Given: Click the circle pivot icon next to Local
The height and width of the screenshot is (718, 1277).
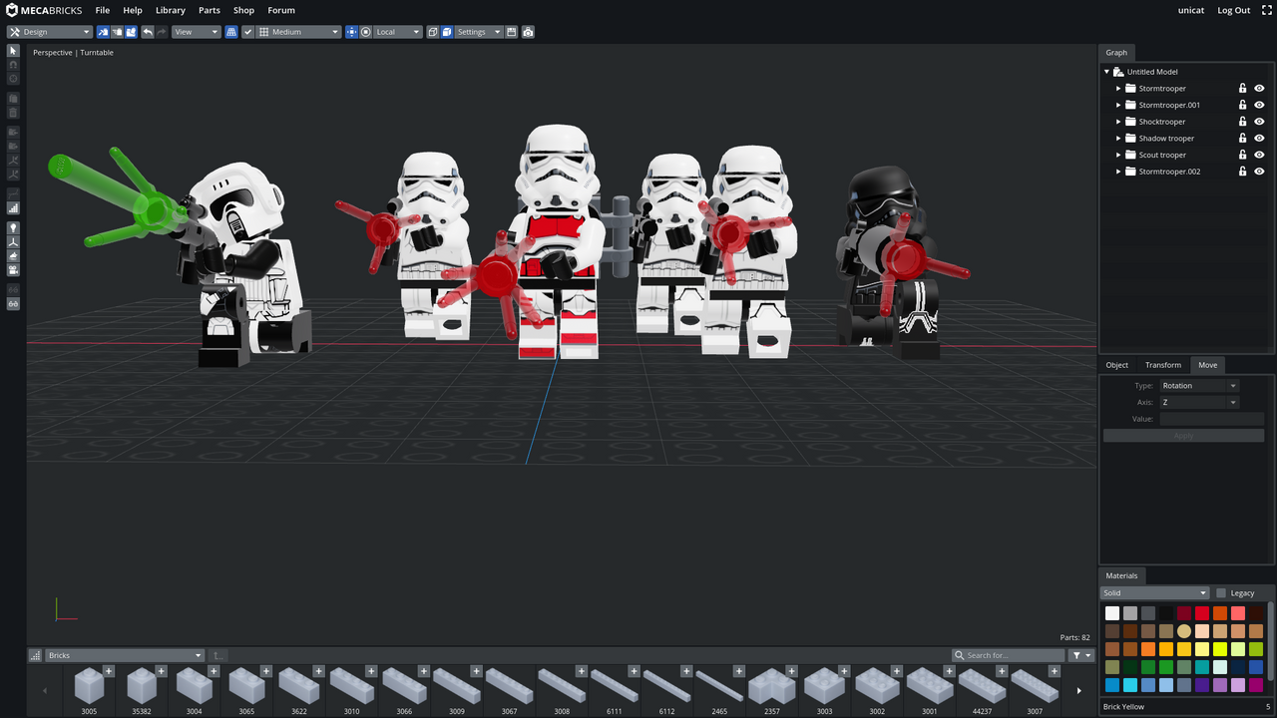Looking at the screenshot, I should pyautogui.click(x=366, y=32).
